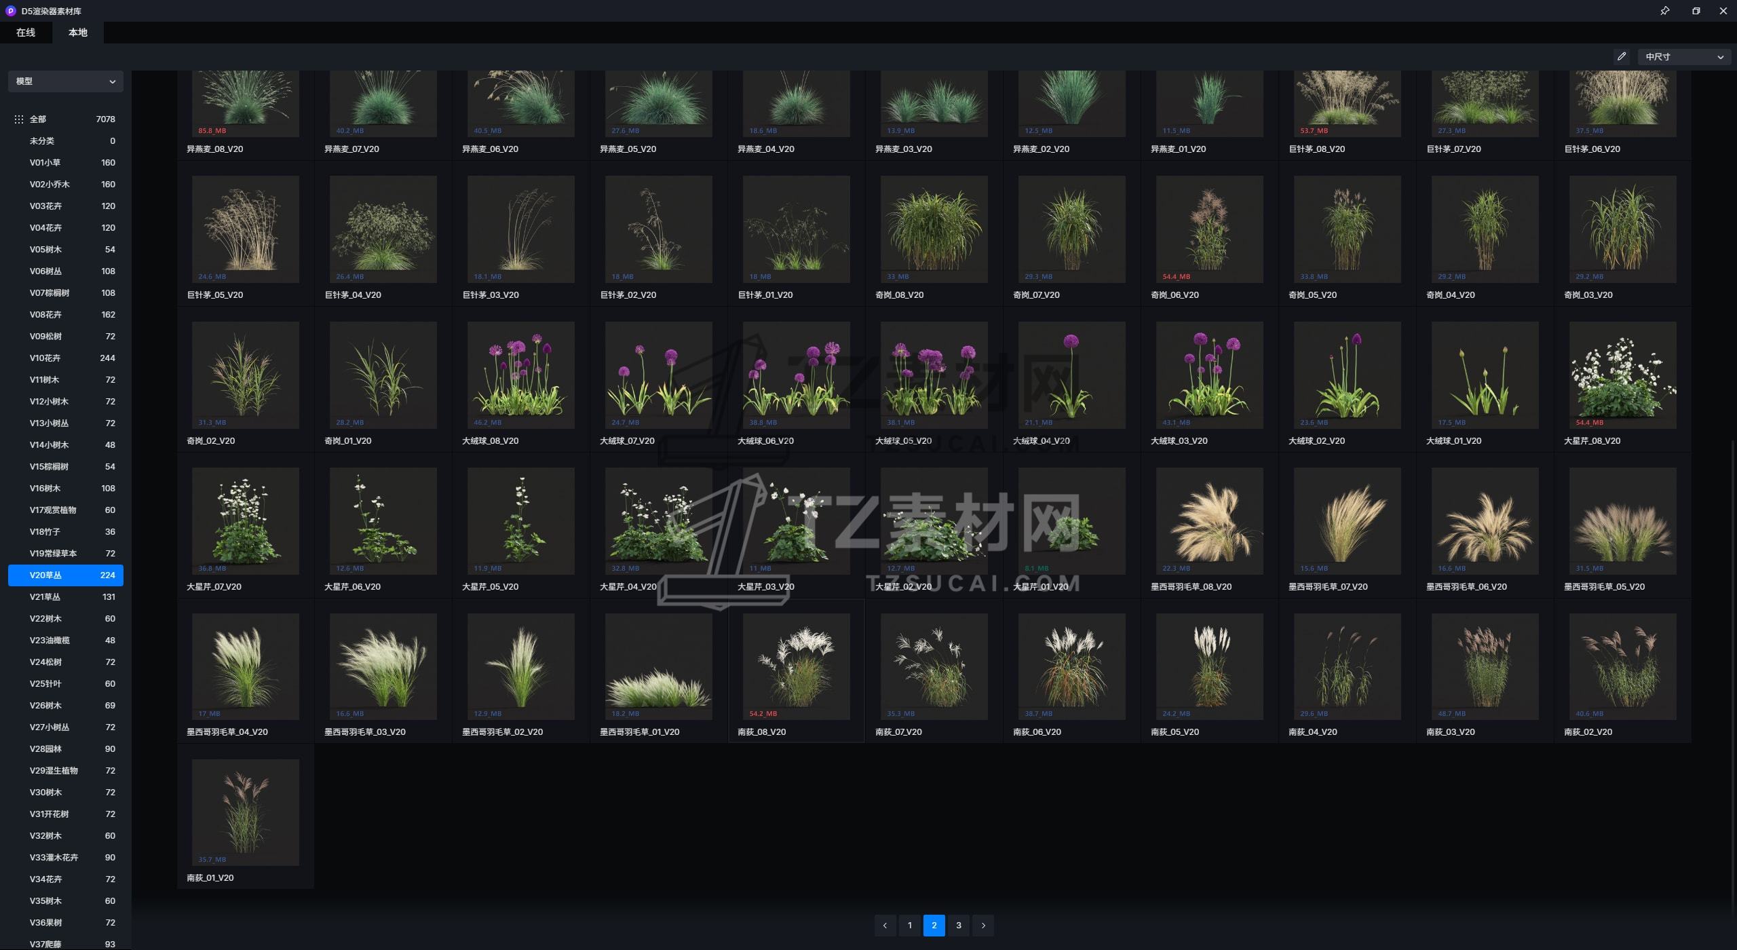Click the pin window icon
This screenshot has width=1737, height=950.
pyautogui.click(x=1664, y=11)
